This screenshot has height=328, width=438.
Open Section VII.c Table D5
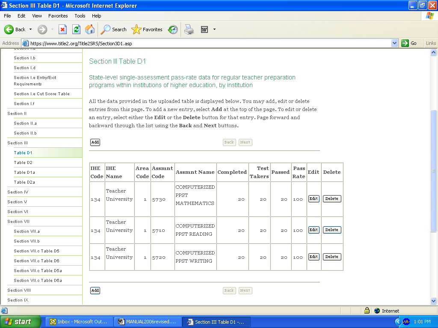37,251
